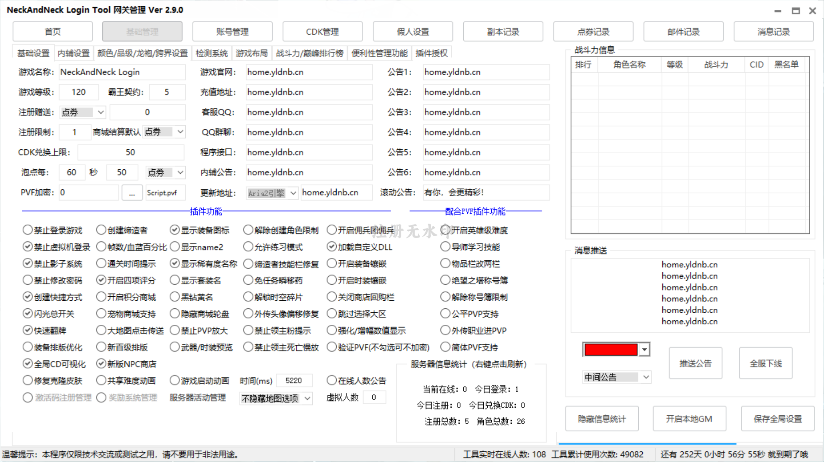Click the PVF browse "..." button

[132, 193]
